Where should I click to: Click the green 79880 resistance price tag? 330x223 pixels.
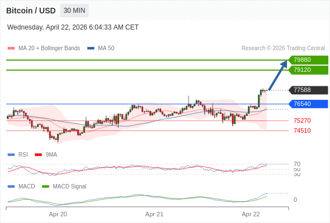308,60
